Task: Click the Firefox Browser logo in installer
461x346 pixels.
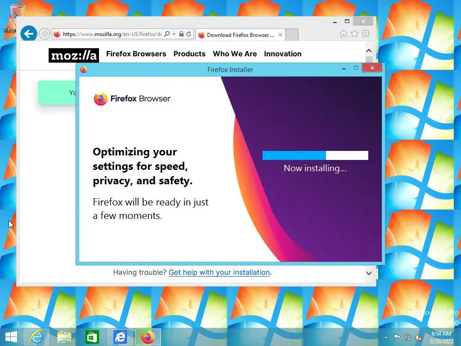Action: pyautogui.click(x=132, y=99)
